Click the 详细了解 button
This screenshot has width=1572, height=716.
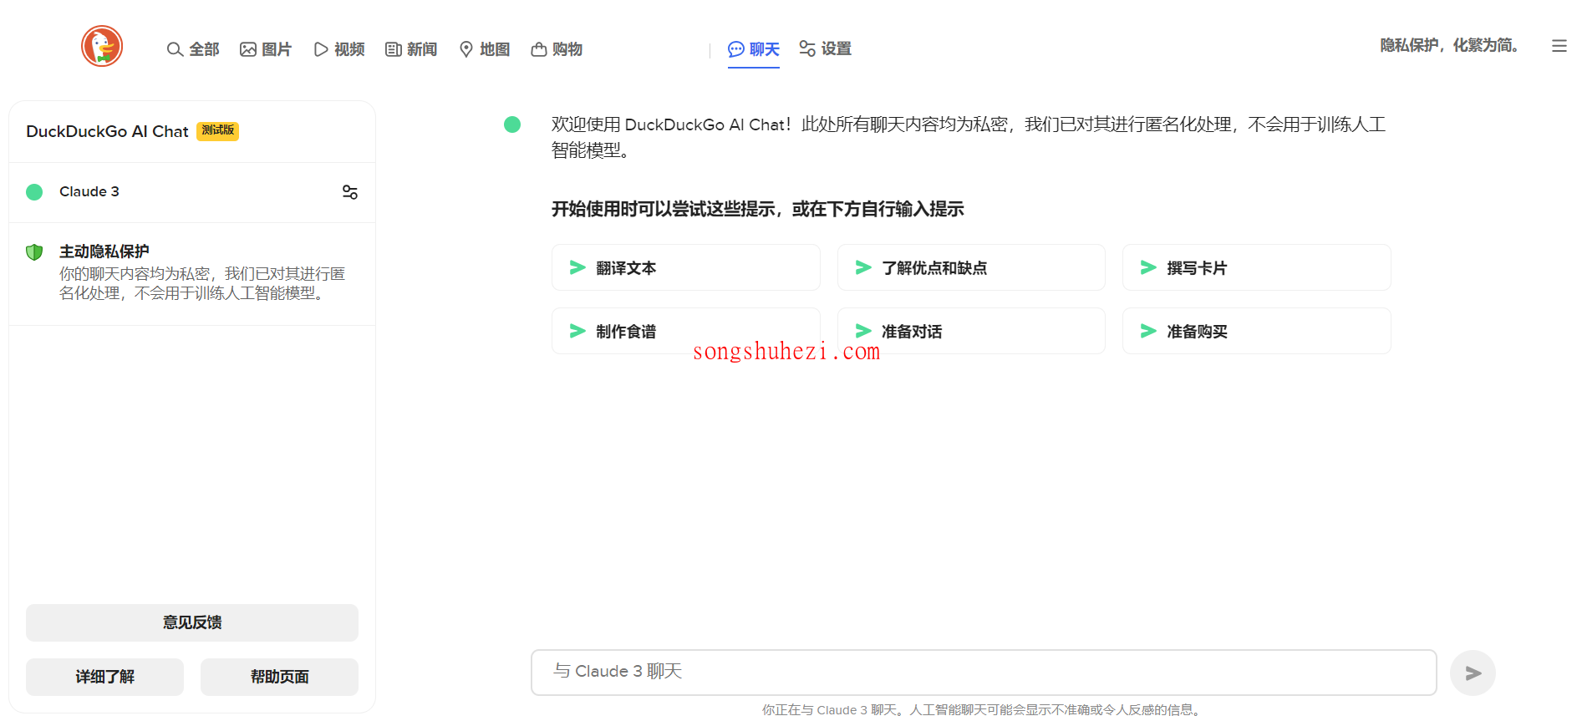pos(104,677)
